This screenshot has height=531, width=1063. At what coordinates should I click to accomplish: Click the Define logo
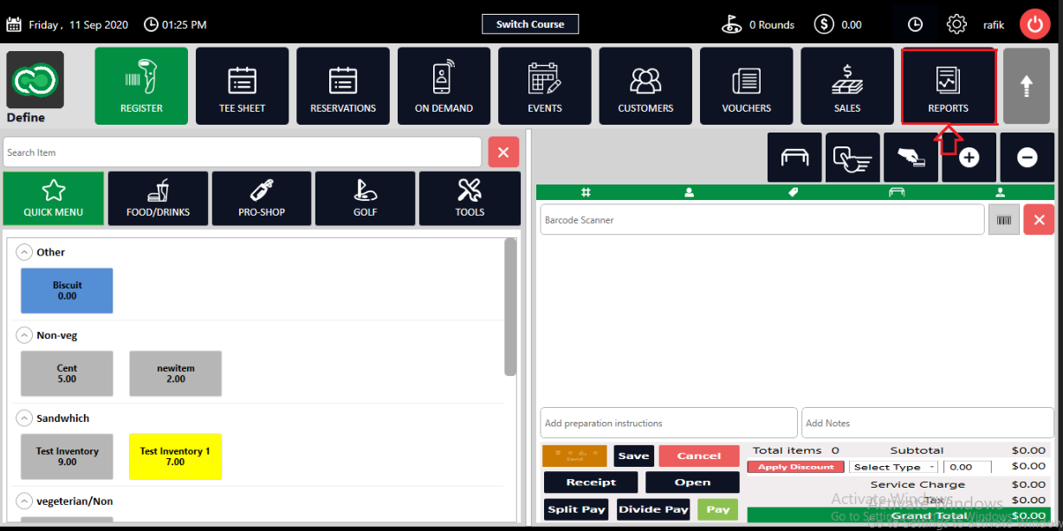(x=36, y=80)
